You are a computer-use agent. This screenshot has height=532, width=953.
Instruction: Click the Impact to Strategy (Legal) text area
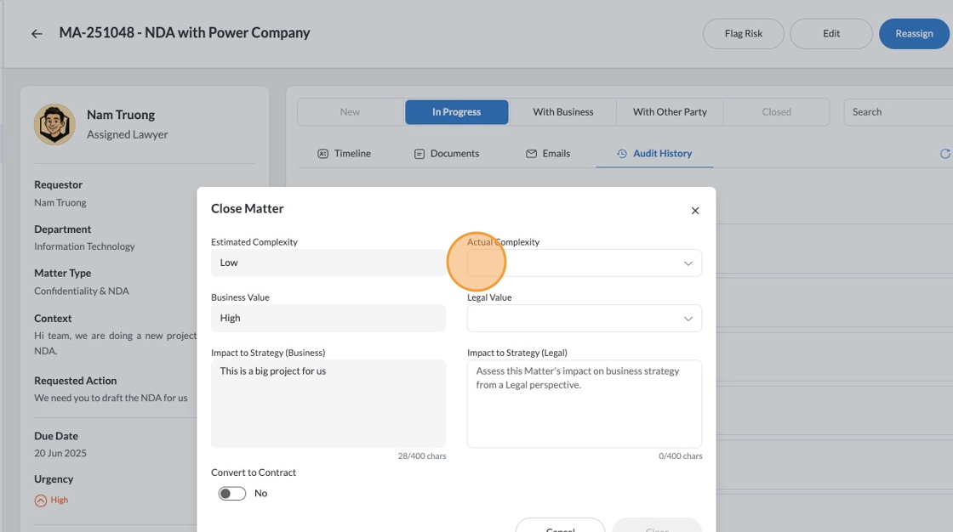coord(584,404)
